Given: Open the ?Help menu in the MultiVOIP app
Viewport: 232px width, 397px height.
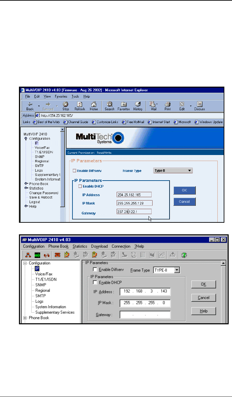Looking at the screenshot, I should point(139,246).
